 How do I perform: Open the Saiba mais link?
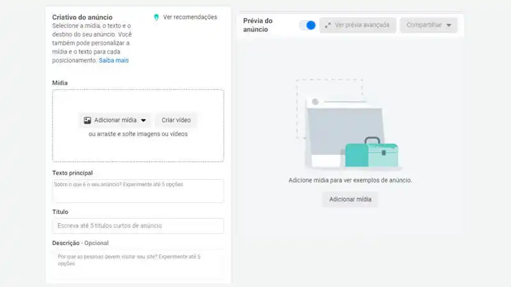click(114, 61)
